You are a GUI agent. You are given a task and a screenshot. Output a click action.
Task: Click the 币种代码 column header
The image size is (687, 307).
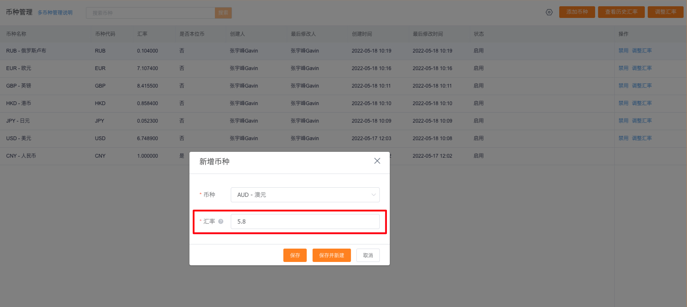coord(105,34)
